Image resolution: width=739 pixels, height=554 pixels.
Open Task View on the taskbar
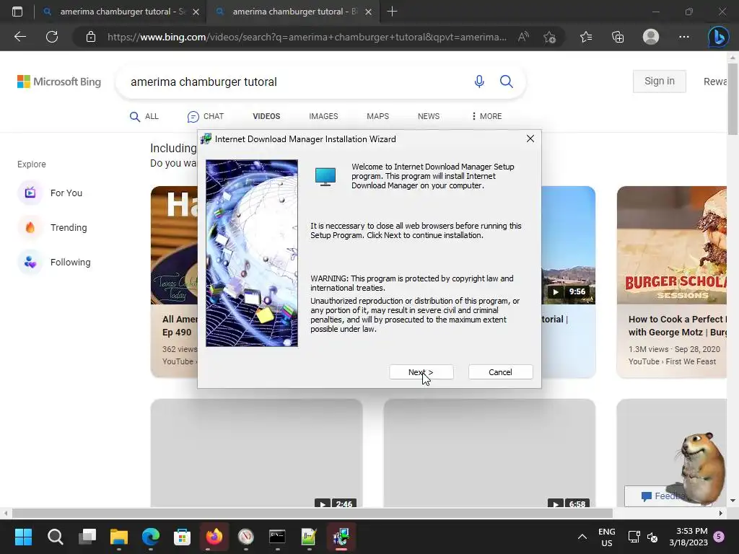[87, 537]
